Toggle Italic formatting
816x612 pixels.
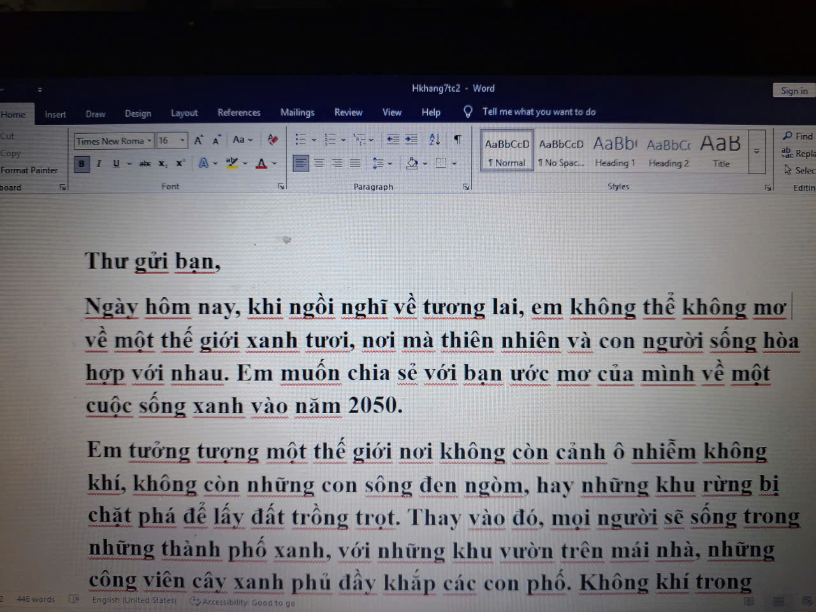[99, 164]
